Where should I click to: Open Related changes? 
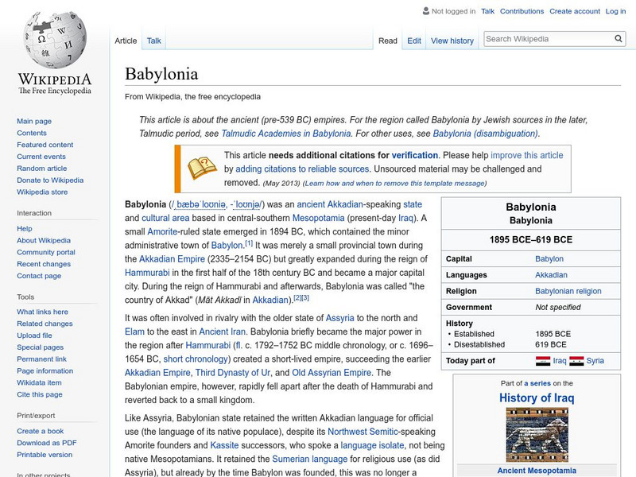45,324
